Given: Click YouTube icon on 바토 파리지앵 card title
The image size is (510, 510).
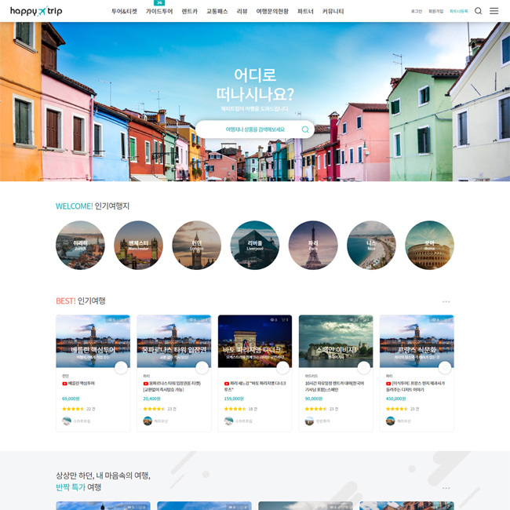Looking at the screenshot, I should click(227, 384).
